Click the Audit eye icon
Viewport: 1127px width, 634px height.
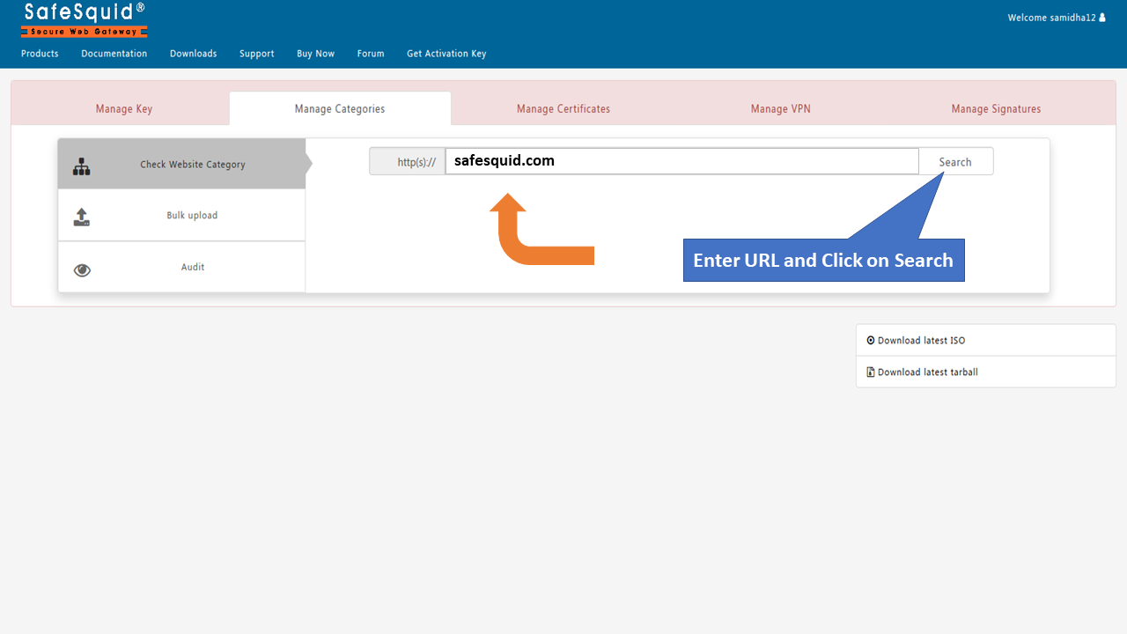82,270
